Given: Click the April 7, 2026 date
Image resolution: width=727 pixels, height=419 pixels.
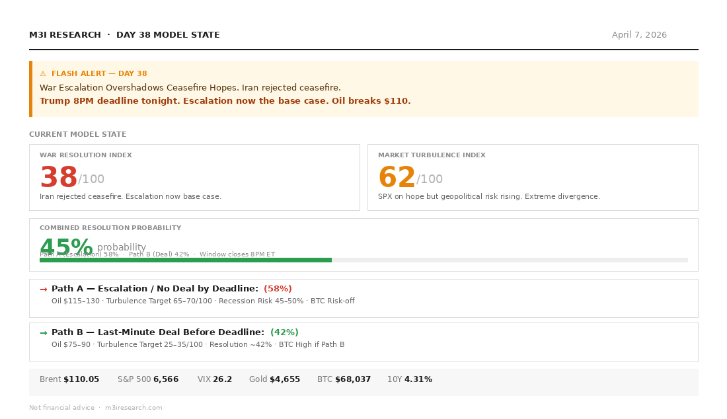Looking at the screenshot, I should tap(639, 35).
